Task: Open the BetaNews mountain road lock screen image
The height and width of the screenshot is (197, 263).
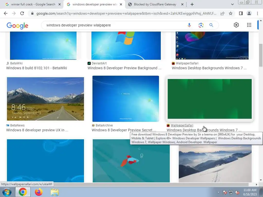Action: point(45,99)
